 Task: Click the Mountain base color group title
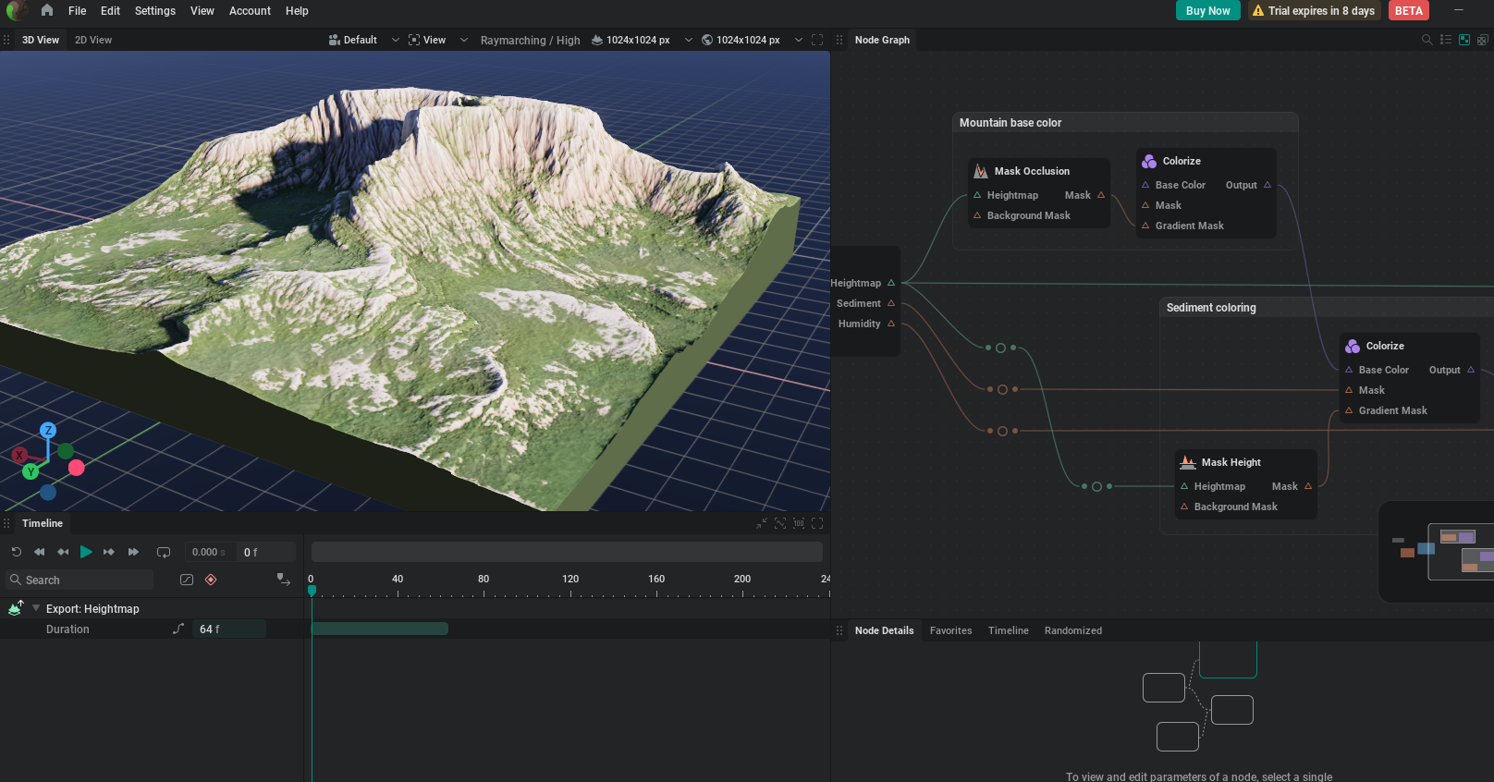point(1010,123)
